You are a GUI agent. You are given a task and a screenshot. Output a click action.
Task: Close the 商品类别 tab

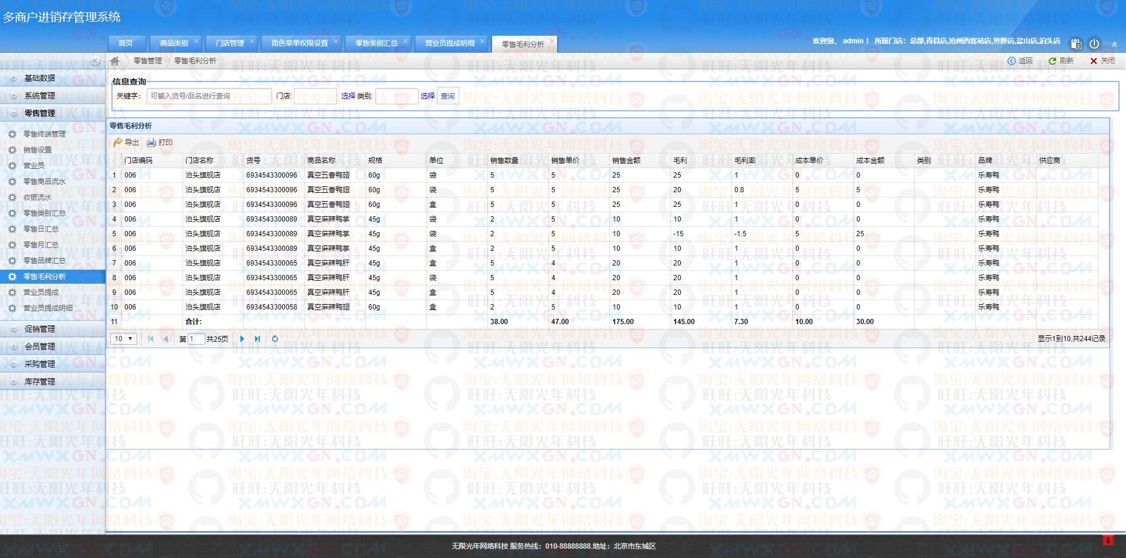pyautogui.click(x=196, y=41)
